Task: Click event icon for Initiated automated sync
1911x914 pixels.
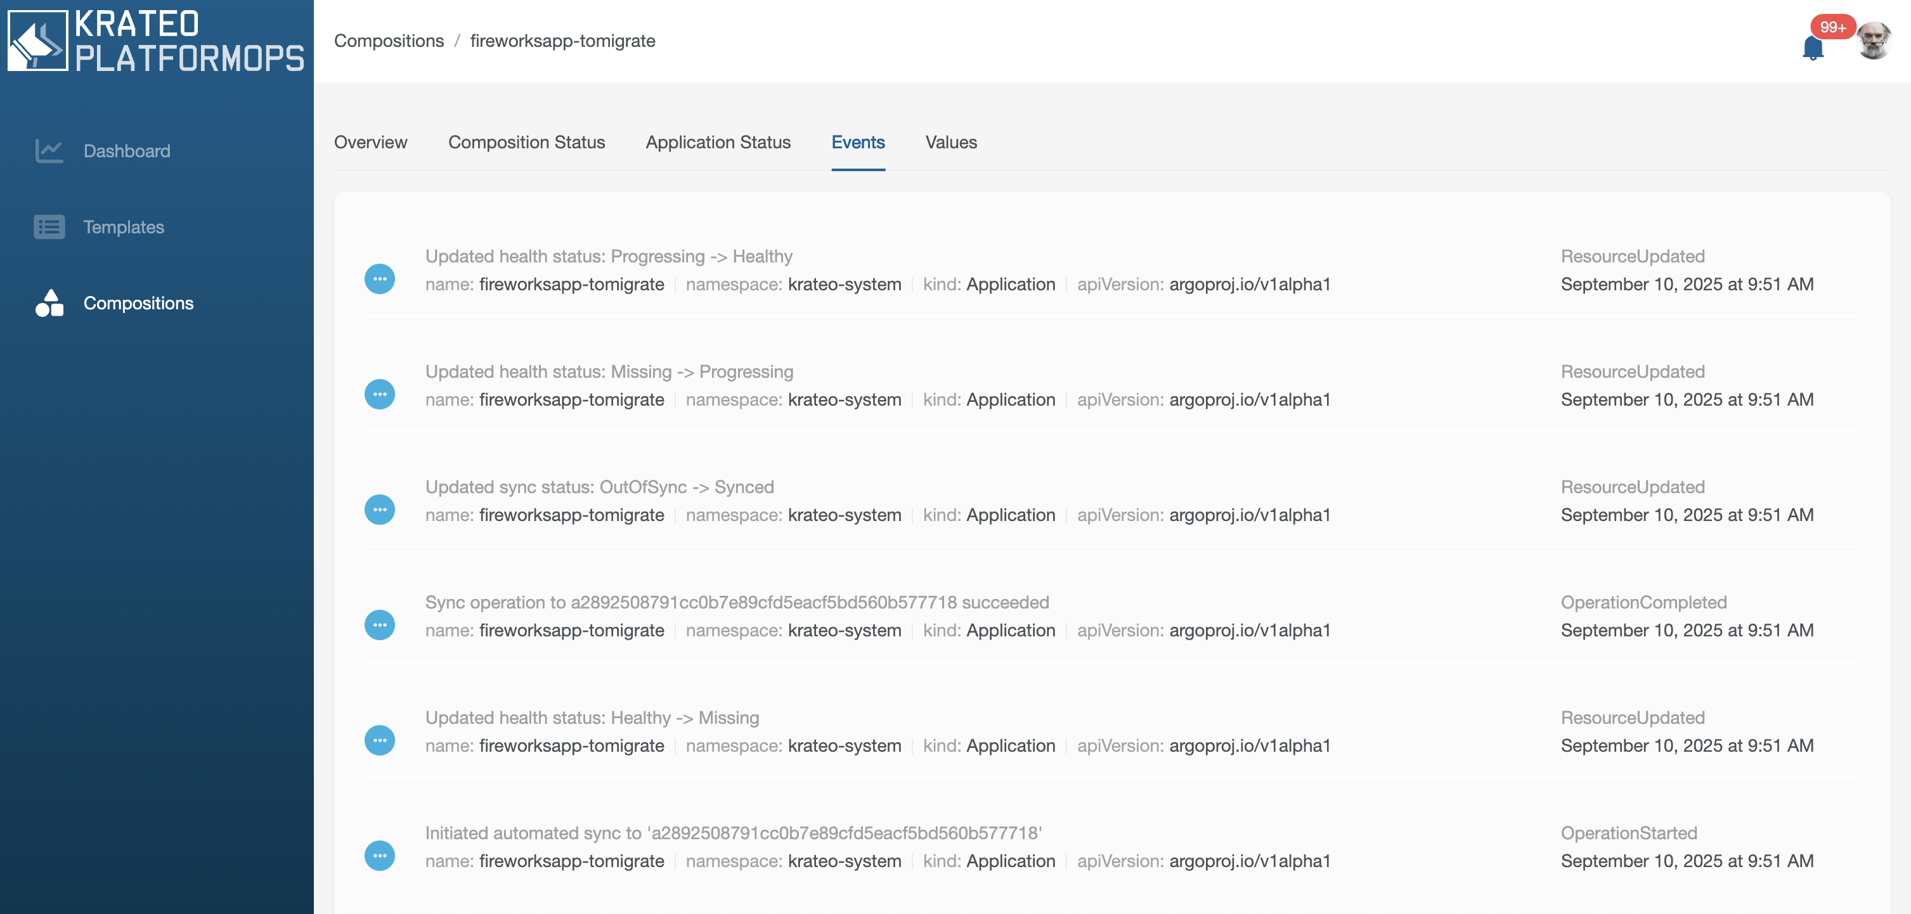Action: (x=379, y=856)
